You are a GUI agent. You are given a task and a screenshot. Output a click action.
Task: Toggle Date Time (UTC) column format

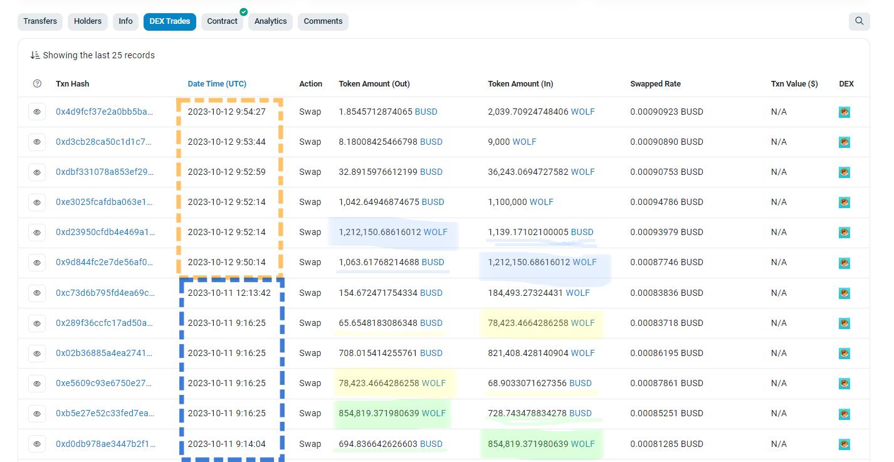217,84
